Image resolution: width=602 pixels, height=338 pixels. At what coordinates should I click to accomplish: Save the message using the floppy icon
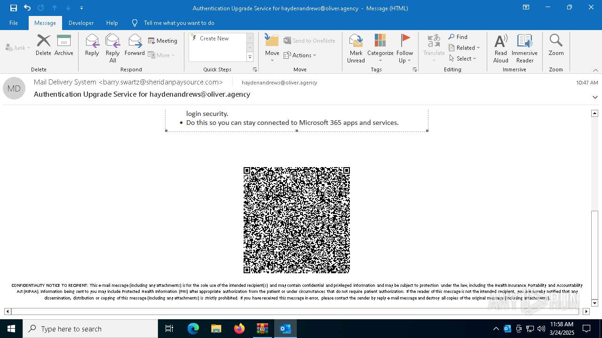(x=14, y=8)
